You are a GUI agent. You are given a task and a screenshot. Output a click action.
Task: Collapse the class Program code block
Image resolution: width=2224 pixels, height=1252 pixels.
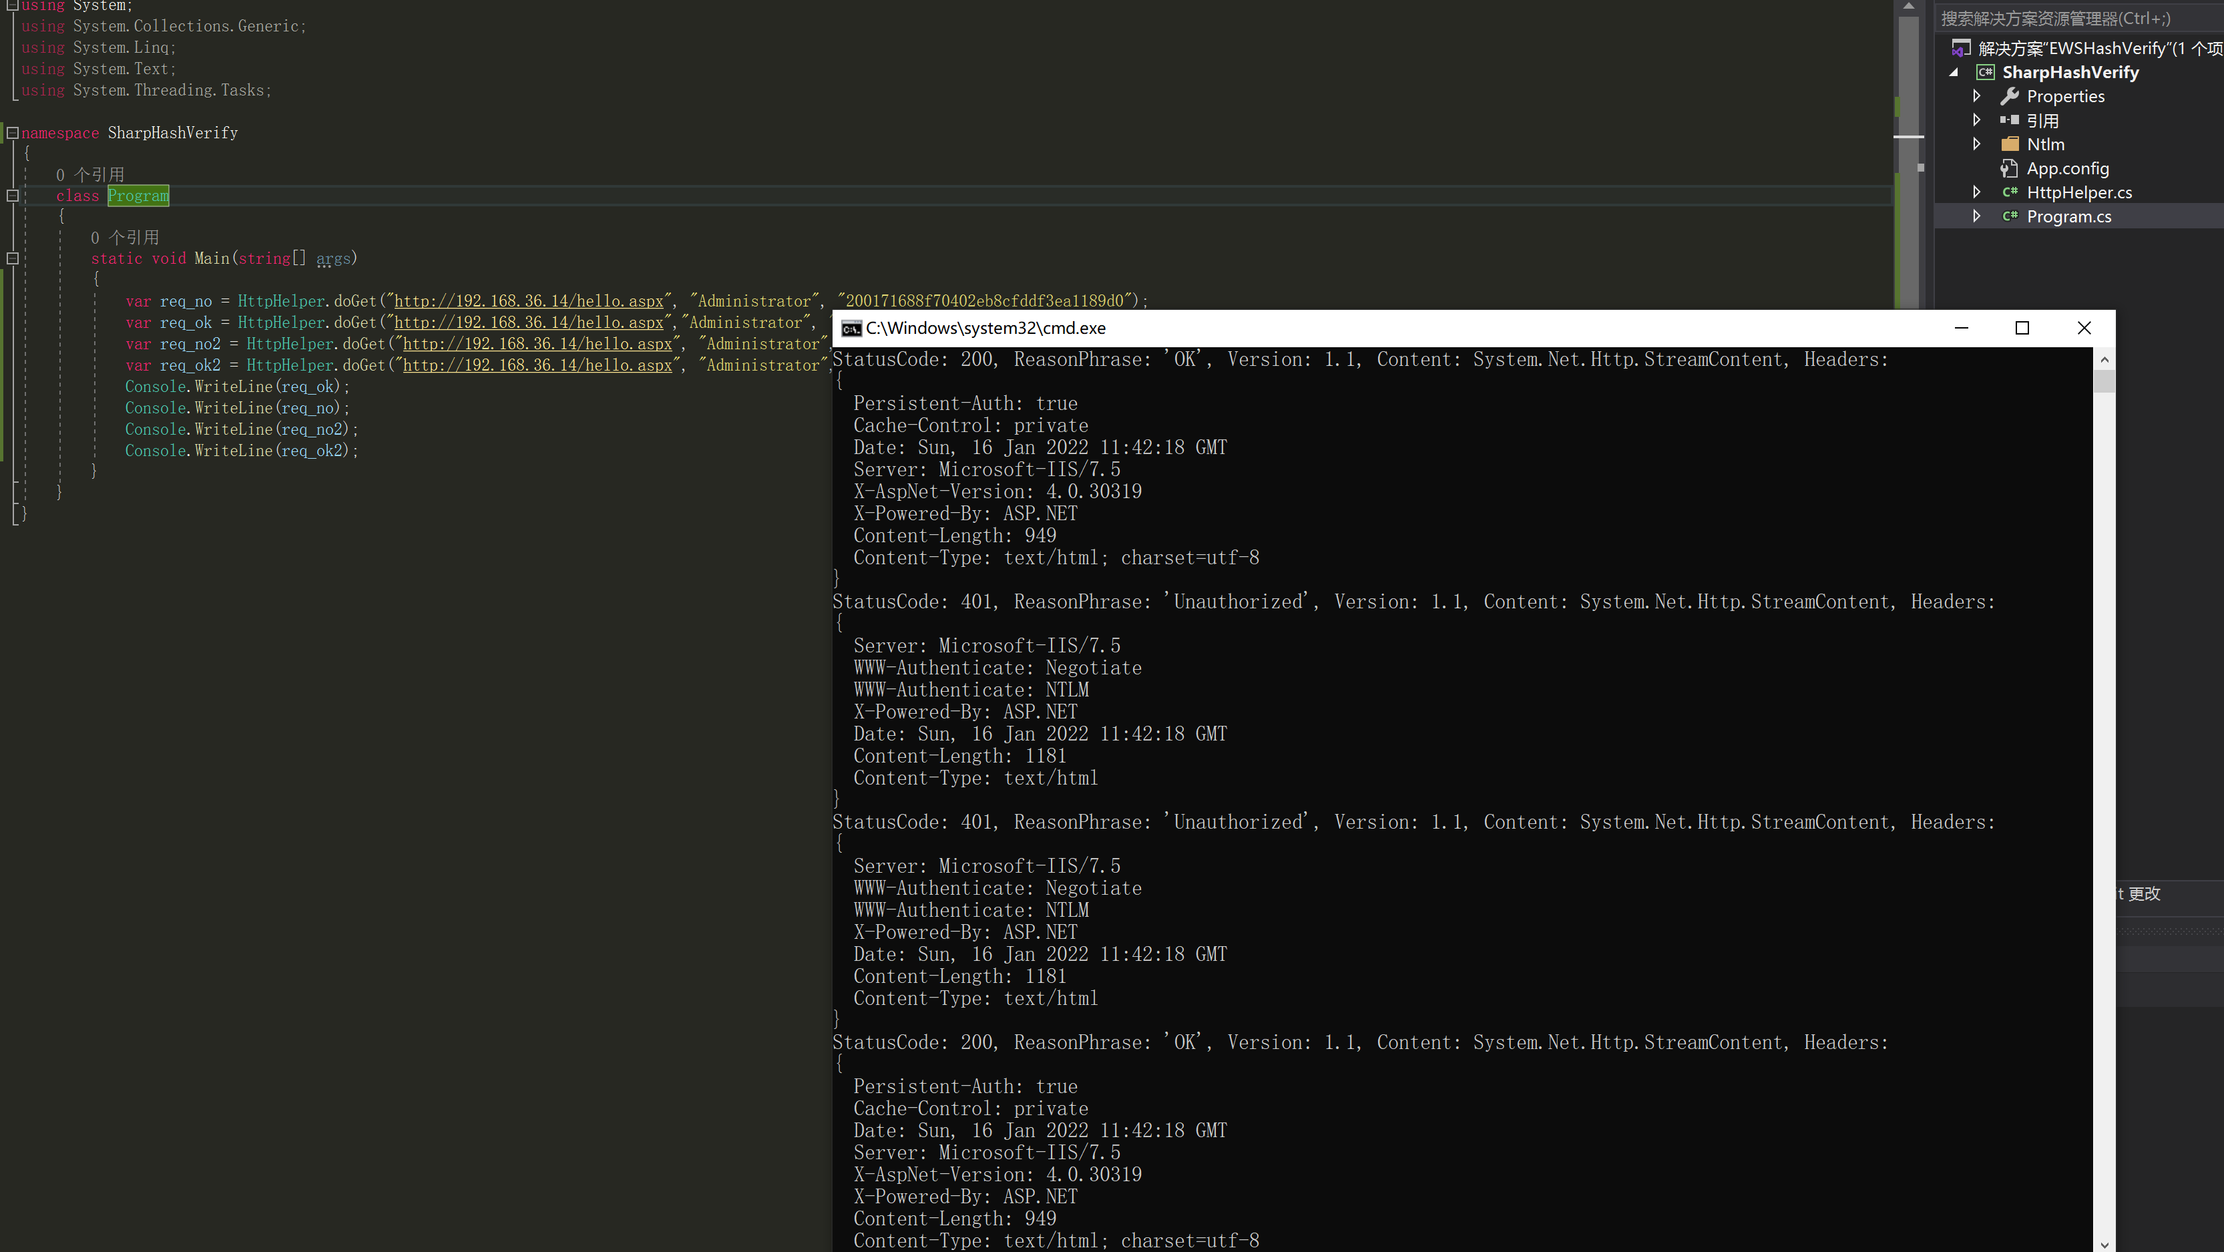[13, 196]
